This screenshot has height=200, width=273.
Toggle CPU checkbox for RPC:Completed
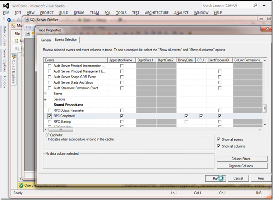(201, 116)
